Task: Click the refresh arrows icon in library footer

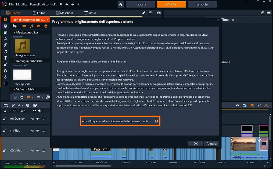Action: 21,97
